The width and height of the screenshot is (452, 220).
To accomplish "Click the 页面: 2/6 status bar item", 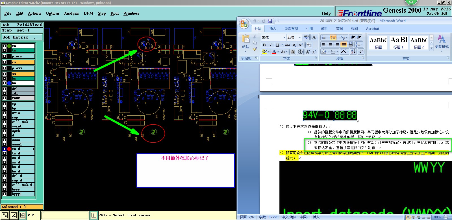I will point(247,217).
